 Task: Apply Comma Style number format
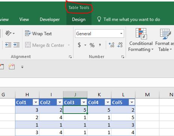100,45
